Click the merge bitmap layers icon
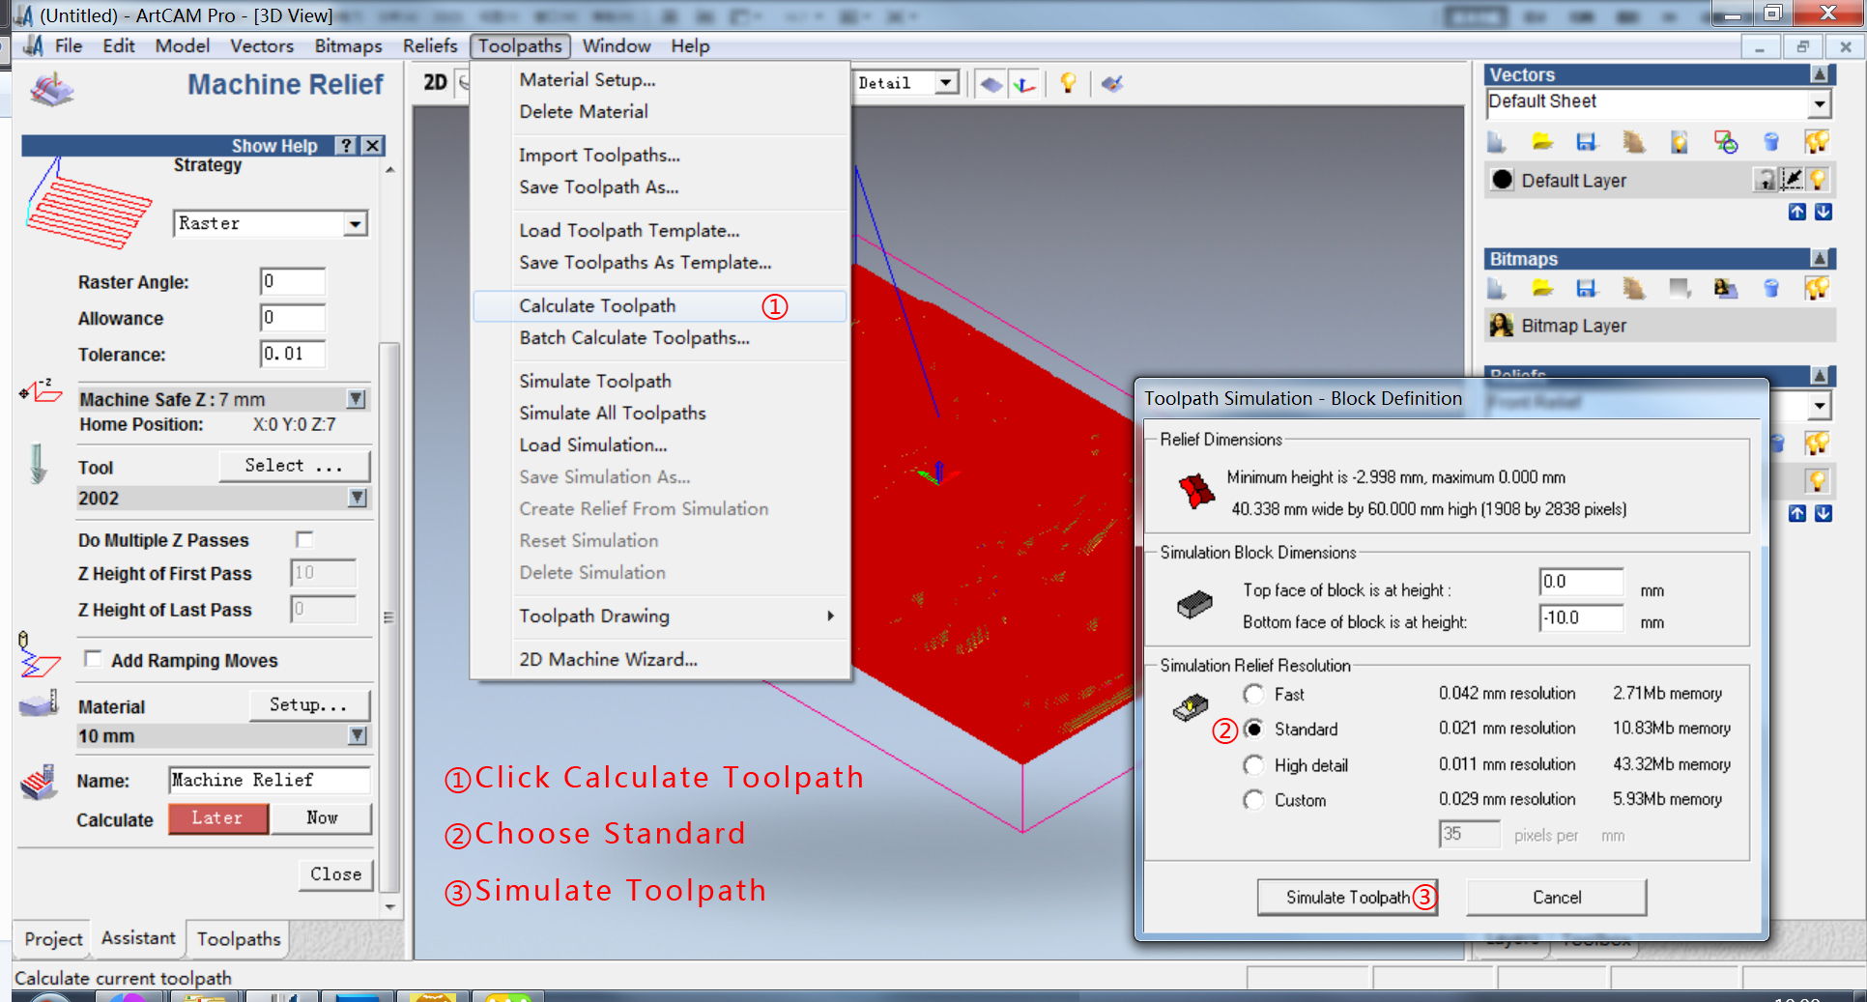 (1634, 288)
